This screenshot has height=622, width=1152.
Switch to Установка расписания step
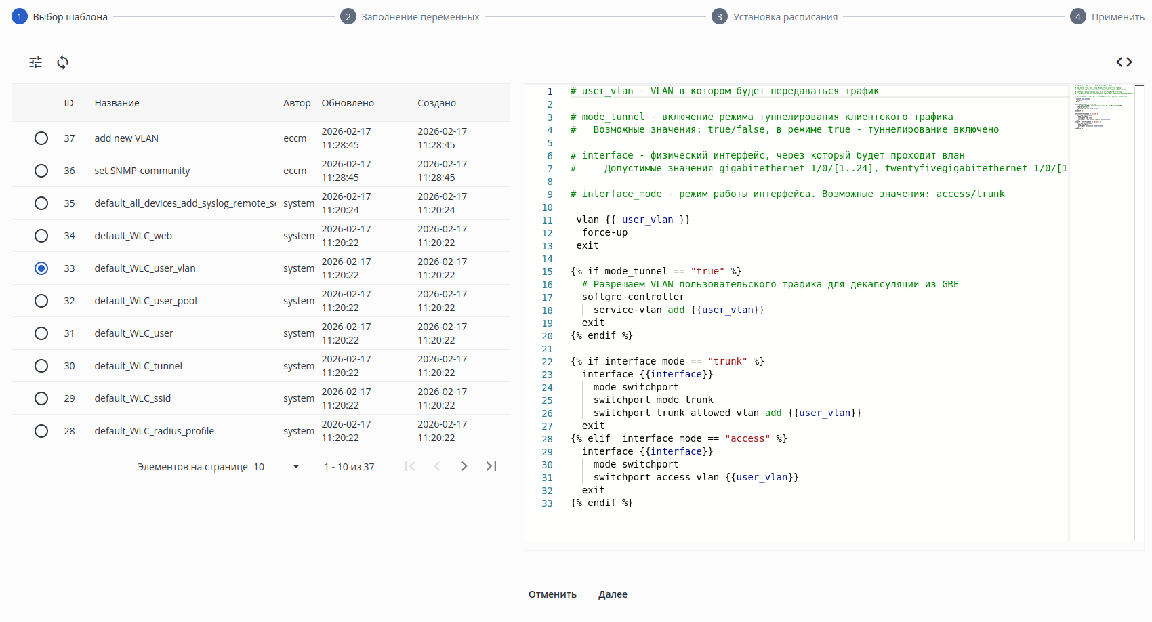[775, 17]
